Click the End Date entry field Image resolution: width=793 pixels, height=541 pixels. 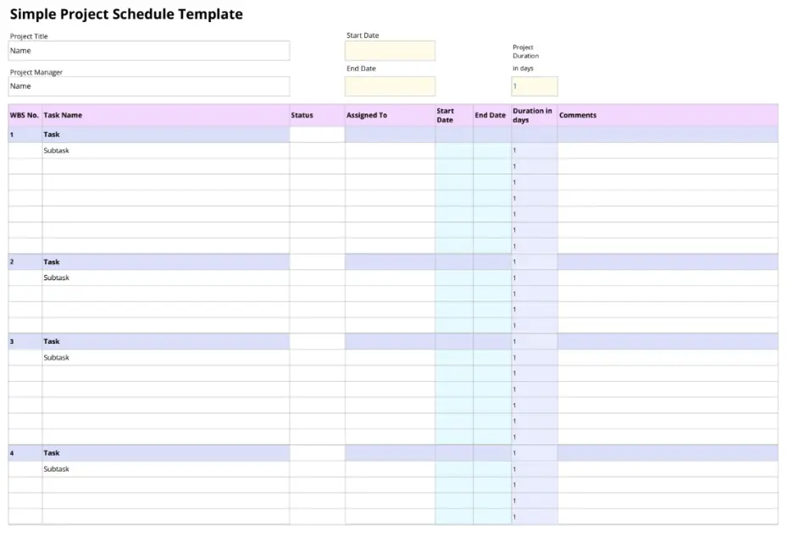[x=390, y=85]
